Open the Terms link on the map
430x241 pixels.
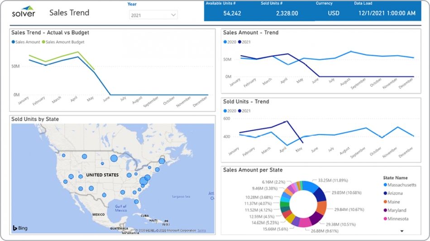[x=201, y=231]
